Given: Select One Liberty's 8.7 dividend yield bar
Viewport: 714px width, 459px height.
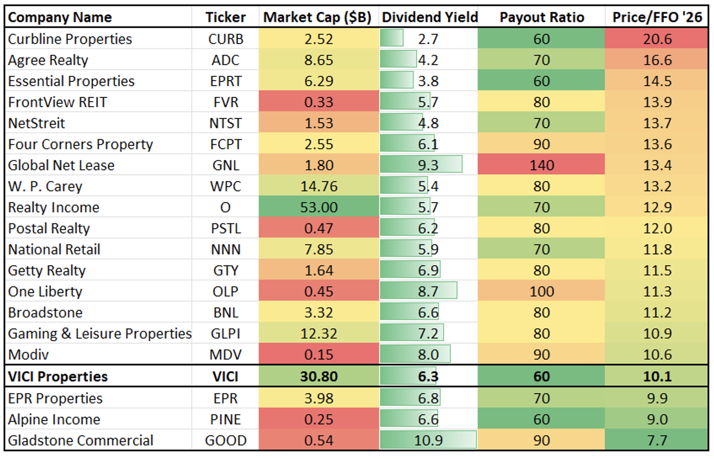Looking at the screenshot, I should 419,291.
